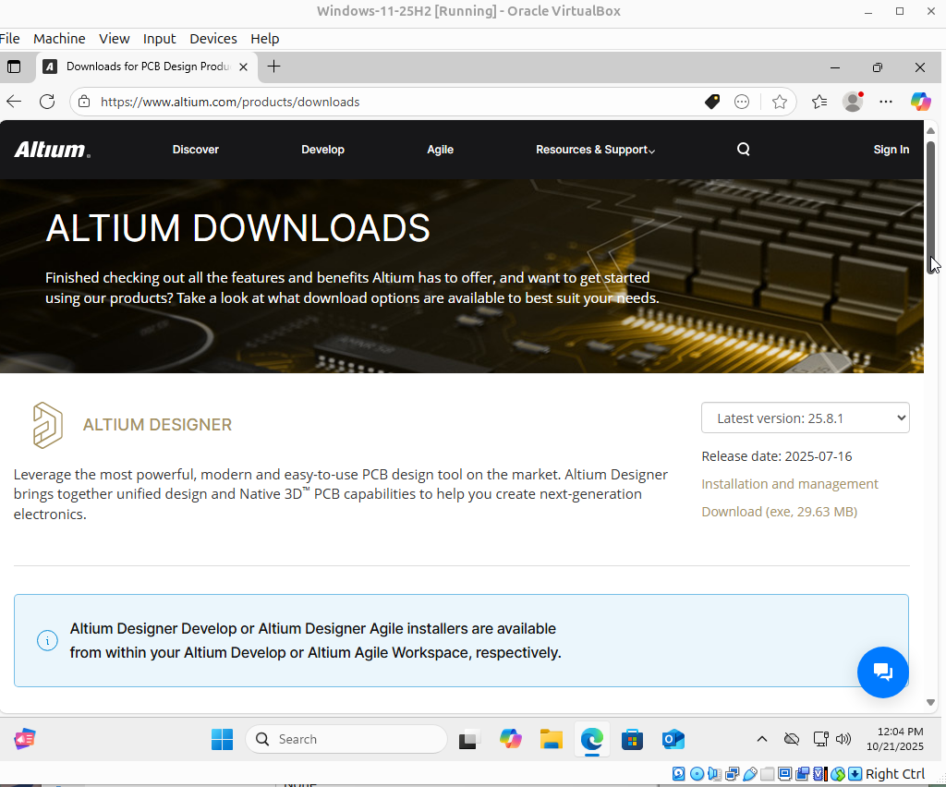
Task: Open the live chat bubble widget
Action: point(882,672)
